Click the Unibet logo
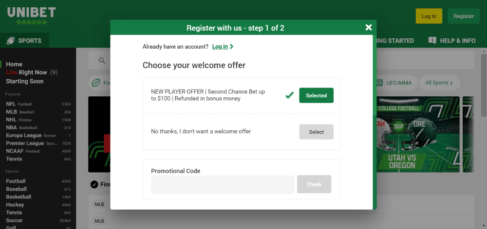487x229 pixels. click(x=31, y=16)
